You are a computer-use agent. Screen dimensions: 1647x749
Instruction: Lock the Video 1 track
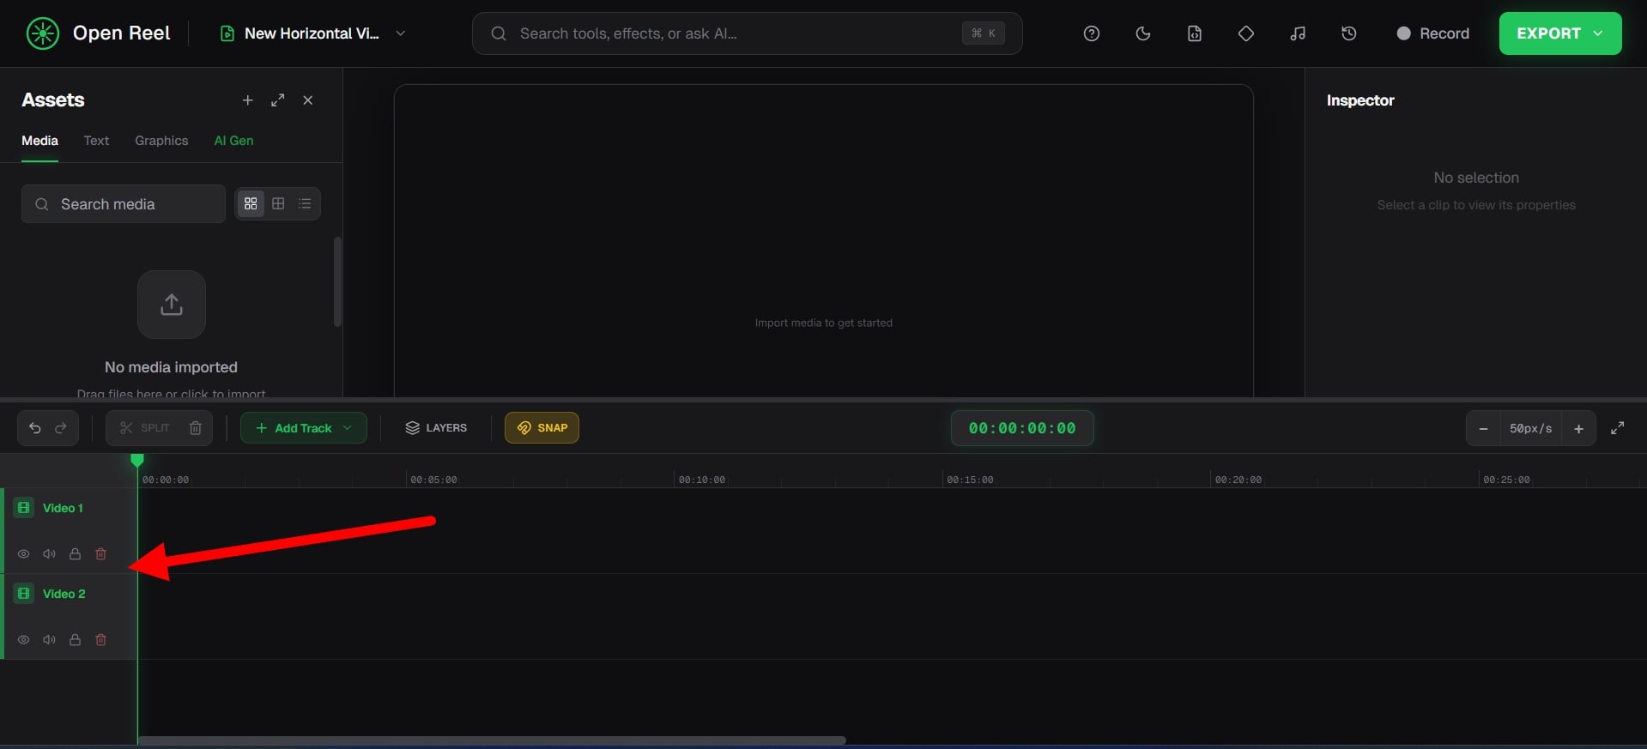pyautogui.click(x=76, y=554)
